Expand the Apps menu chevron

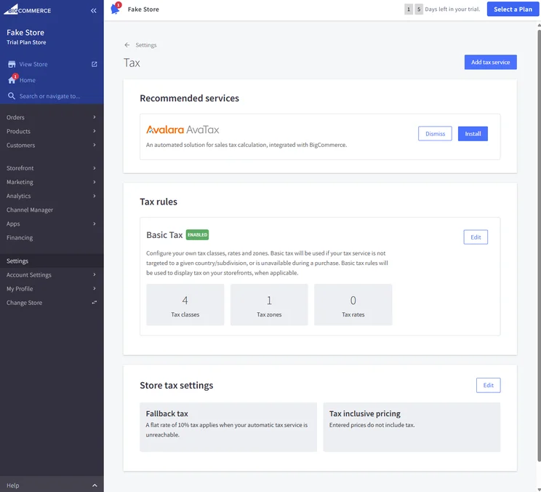pos(95,223)
